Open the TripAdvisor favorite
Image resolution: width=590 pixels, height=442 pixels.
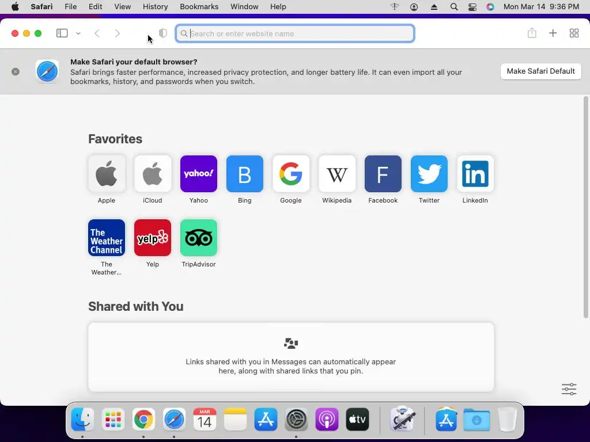pos(199,238)
